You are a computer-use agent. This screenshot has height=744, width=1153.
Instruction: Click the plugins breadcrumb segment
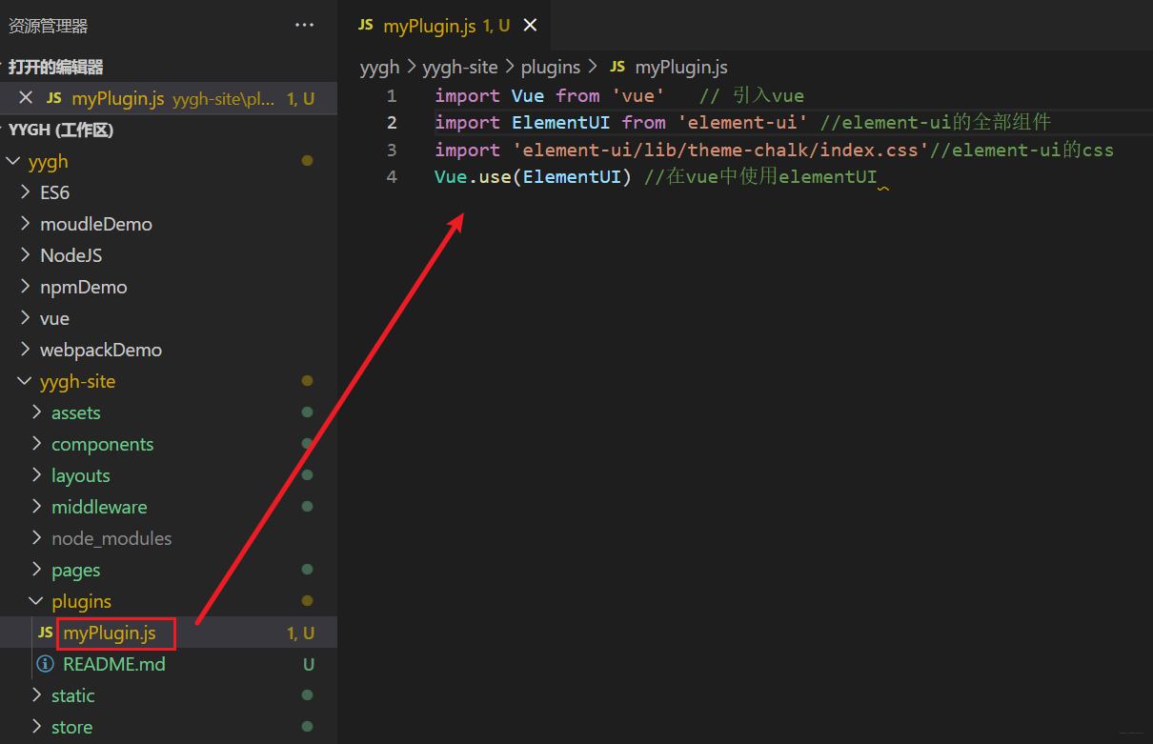point(551,67)
